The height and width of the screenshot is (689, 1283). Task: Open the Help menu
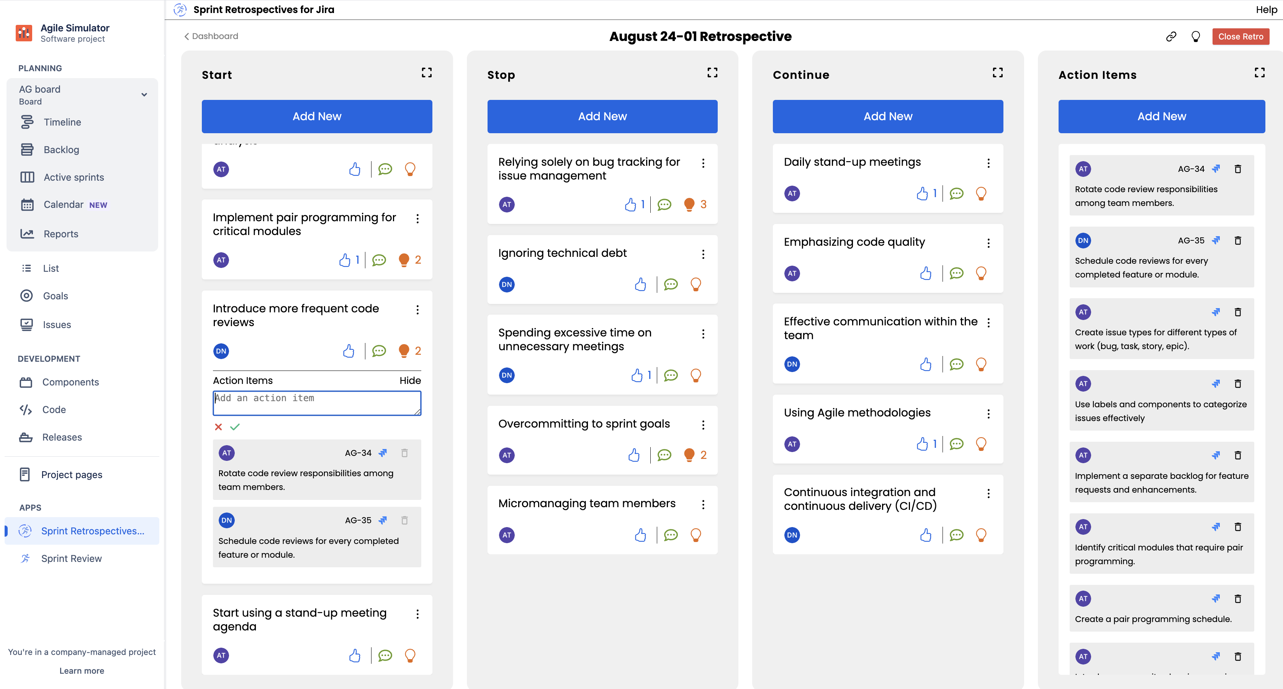tap(1266, 10)
